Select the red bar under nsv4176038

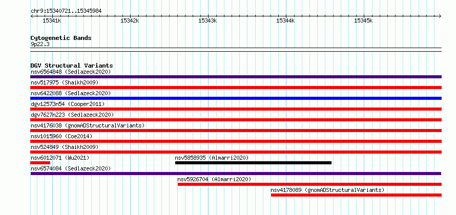pyautogui.click(x=236, y=131)
